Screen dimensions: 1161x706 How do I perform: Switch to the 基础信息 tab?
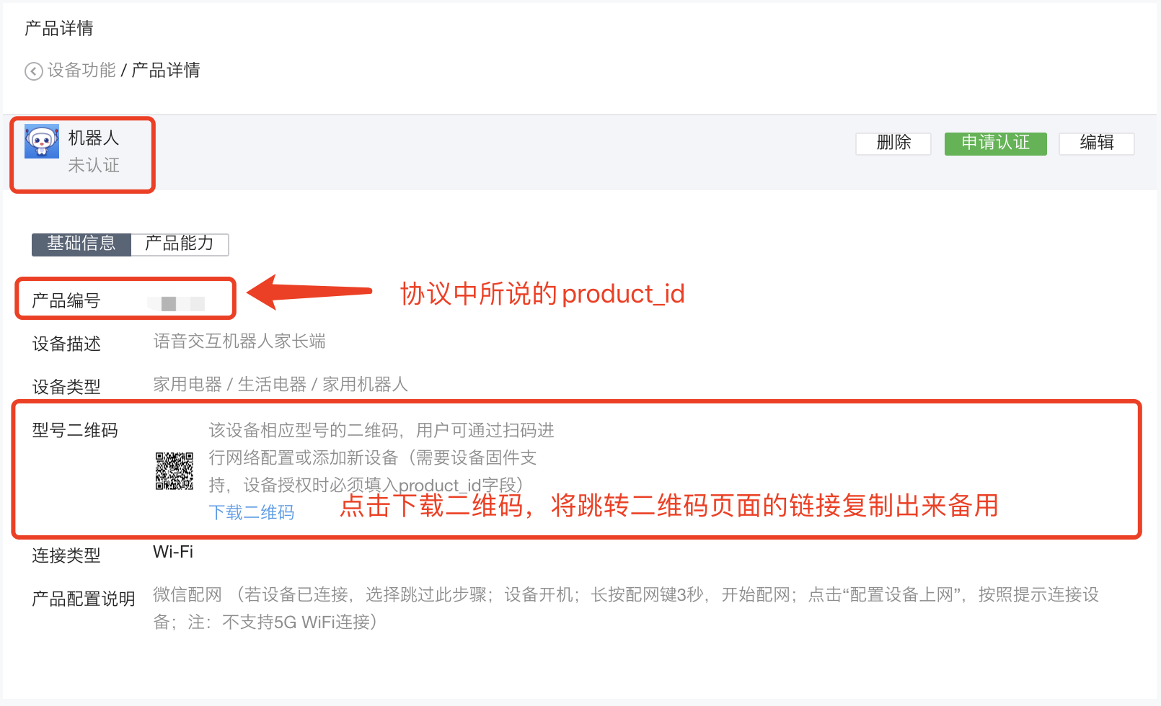tap(81, 244)
